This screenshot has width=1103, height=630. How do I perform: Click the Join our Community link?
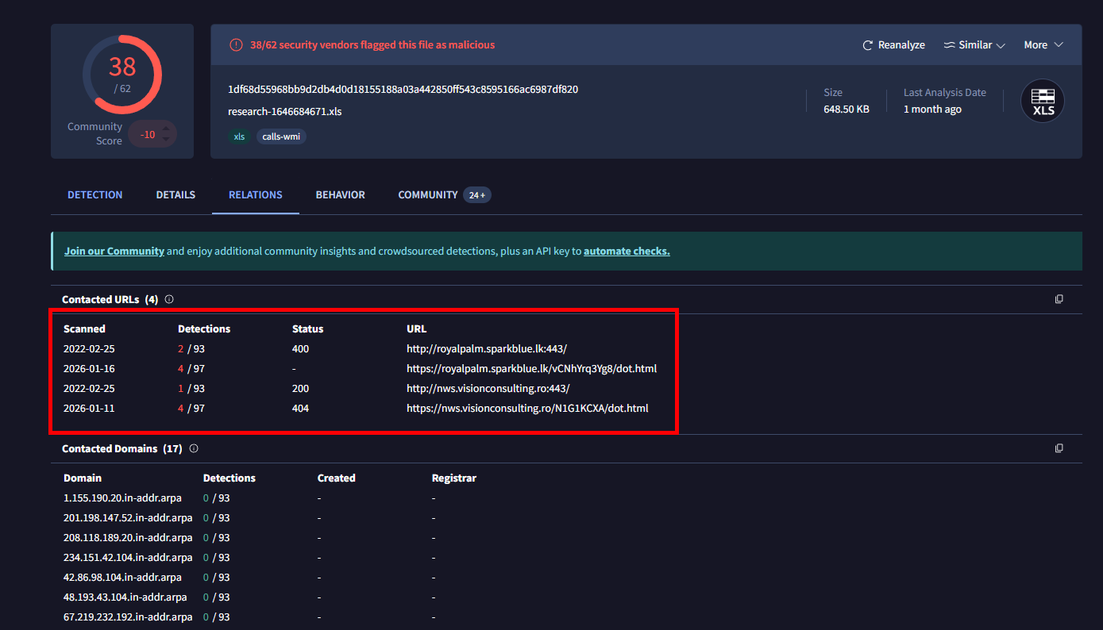tap(114, 251)
